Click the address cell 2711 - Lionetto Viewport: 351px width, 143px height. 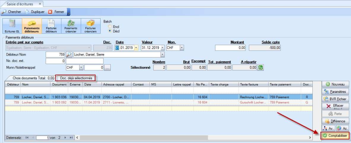(x=116, y=103)
